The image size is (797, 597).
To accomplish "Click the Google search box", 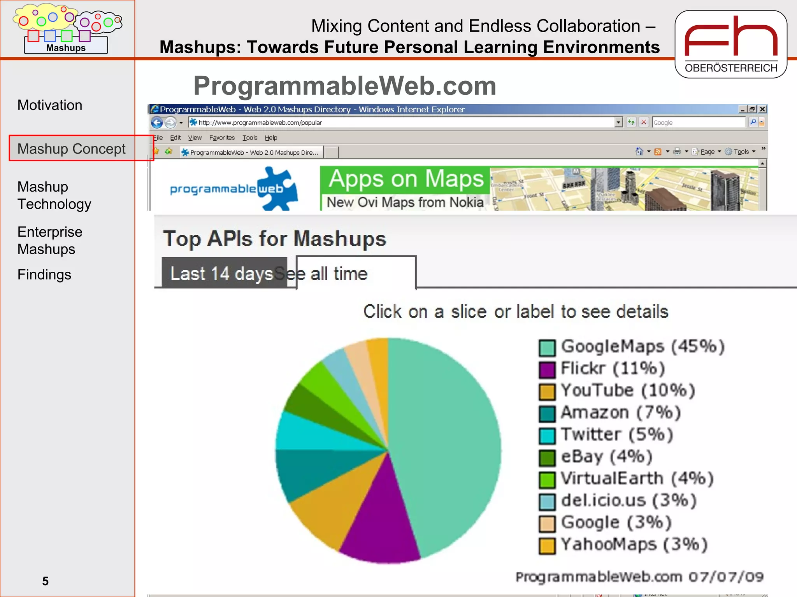I will click(699, 122).
